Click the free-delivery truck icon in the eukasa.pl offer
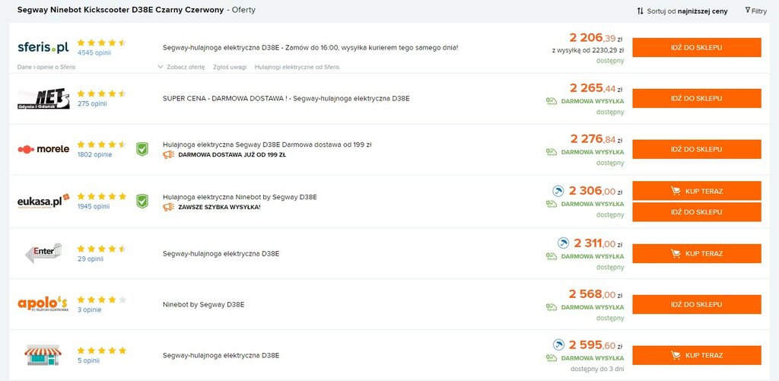Screen dimensions: 779x381 [x=552, y=204]
